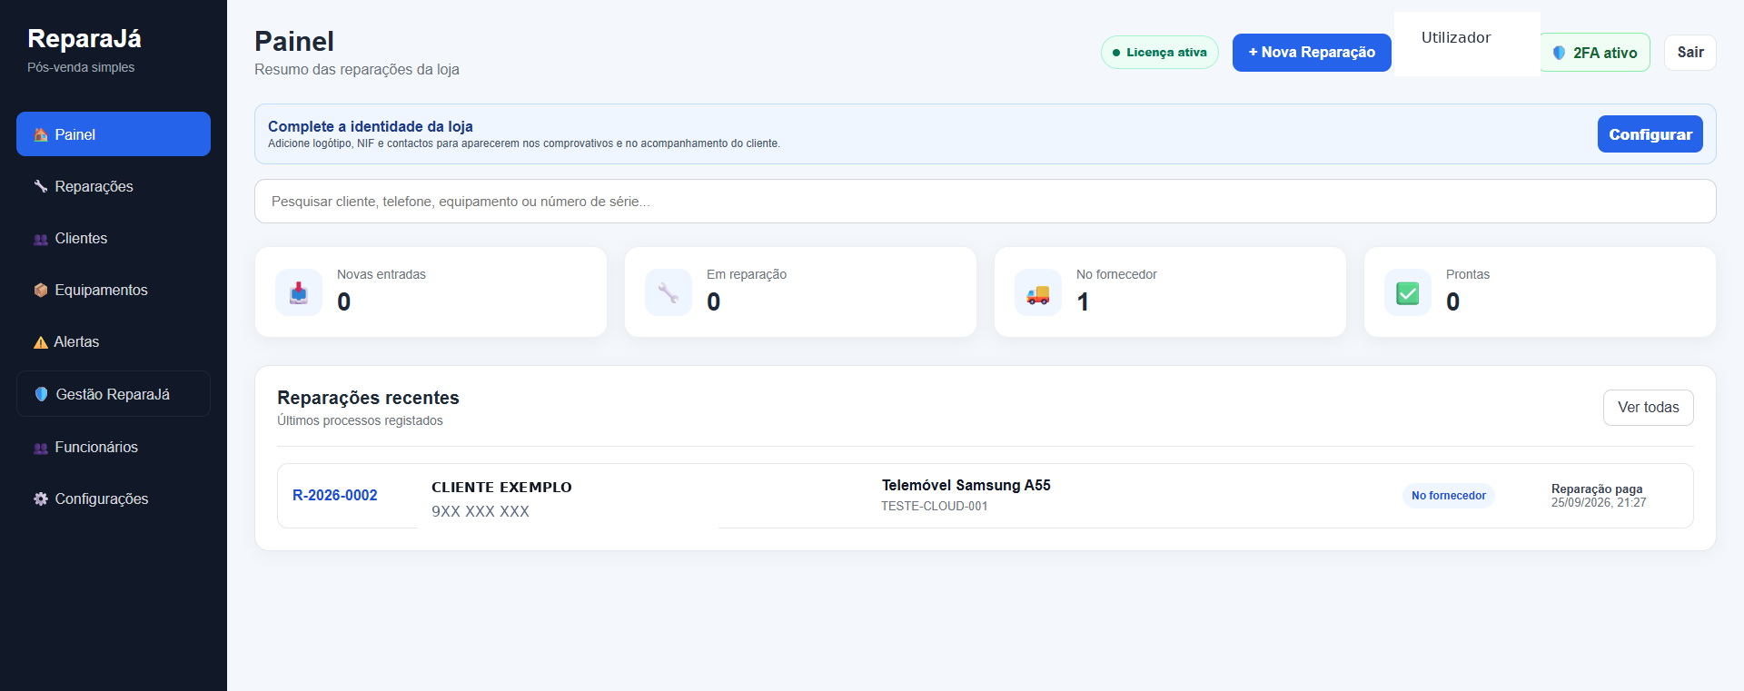Click the people icon beside Funcionários

coord(41,448)
